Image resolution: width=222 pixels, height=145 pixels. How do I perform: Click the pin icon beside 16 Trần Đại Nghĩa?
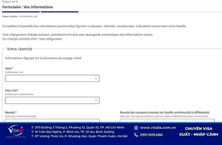(x=32, y=132)
